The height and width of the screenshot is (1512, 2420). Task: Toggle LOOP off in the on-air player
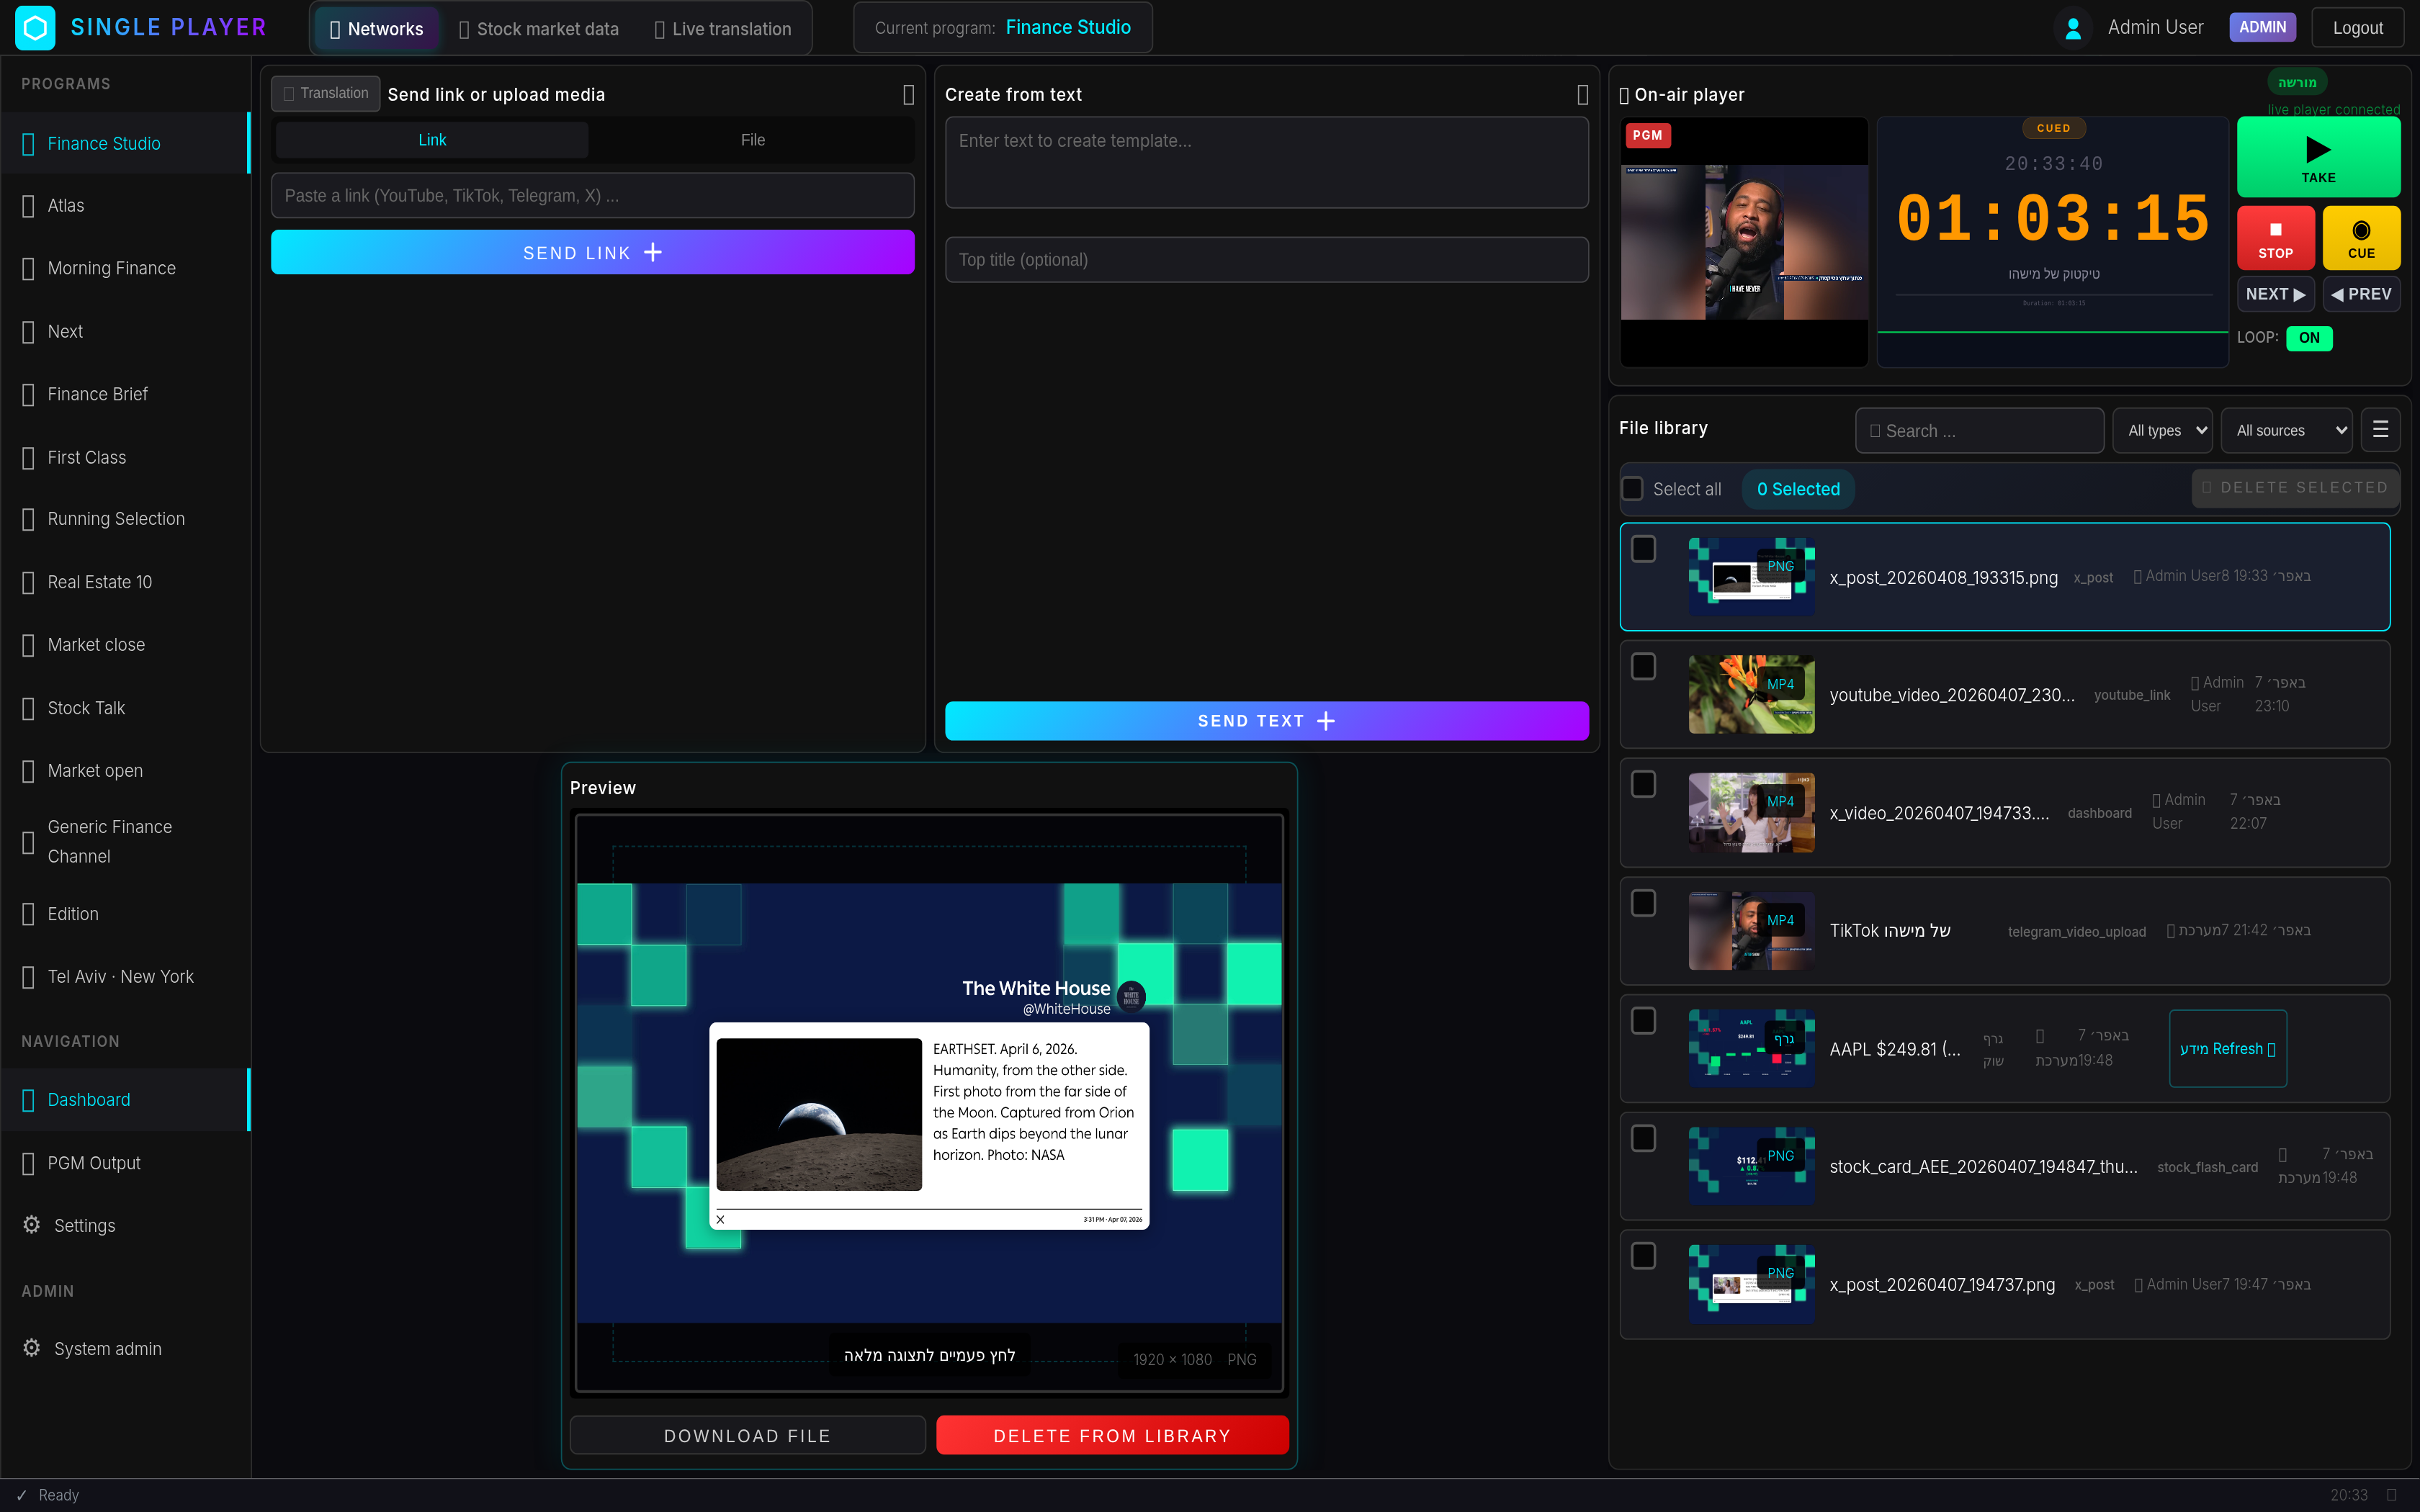coord(2309,338)
